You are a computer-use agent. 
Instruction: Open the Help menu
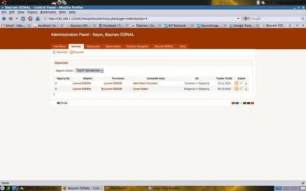pyautogui.click(x=72, y=12)
